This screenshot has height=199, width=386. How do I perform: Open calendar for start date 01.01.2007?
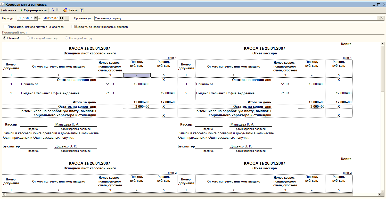36,18
